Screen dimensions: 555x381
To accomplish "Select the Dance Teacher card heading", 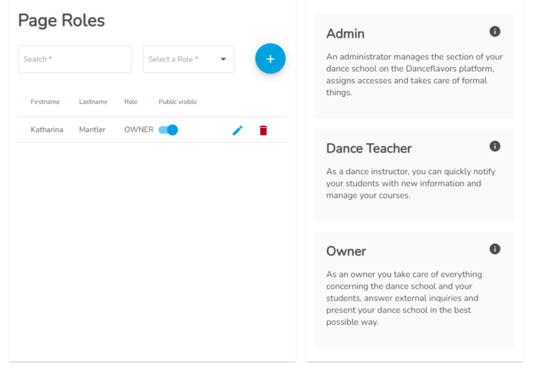I will coord(369,149).
